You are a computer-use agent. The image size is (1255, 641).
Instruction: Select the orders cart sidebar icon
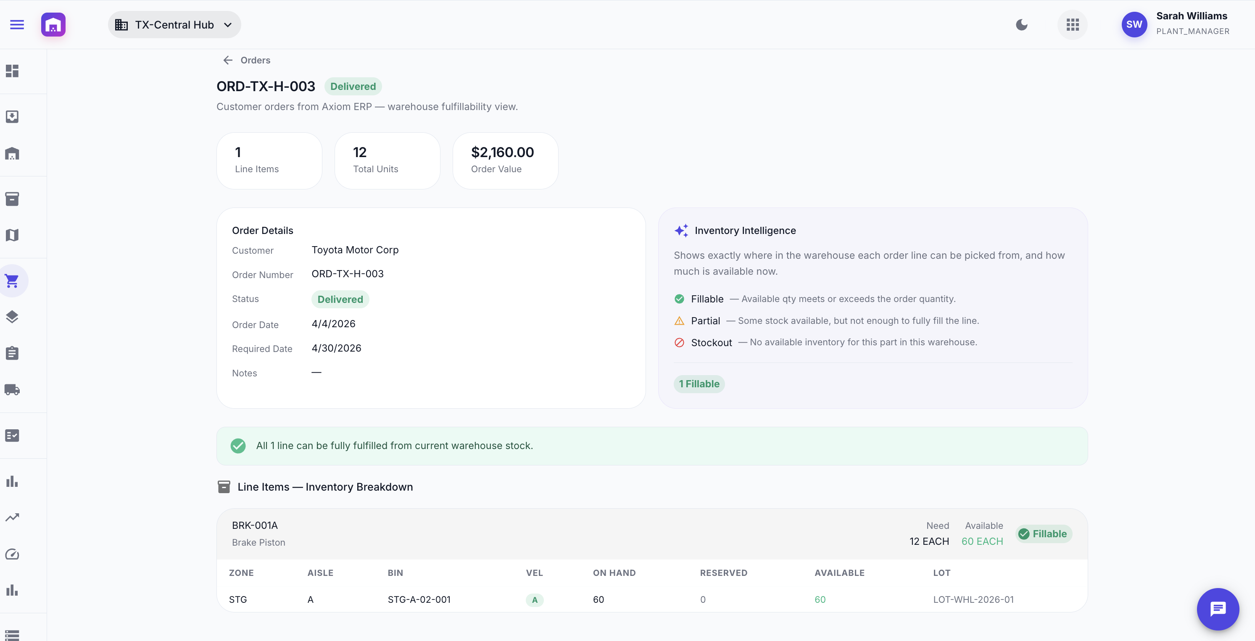pos(12,281)
